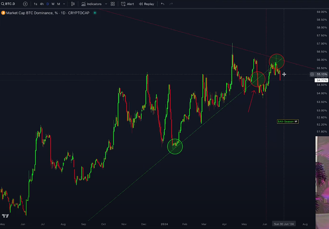This screenshot has width=329, height=229.
Task: Open the candlestick chart type selector
Action: coord(73,4)
